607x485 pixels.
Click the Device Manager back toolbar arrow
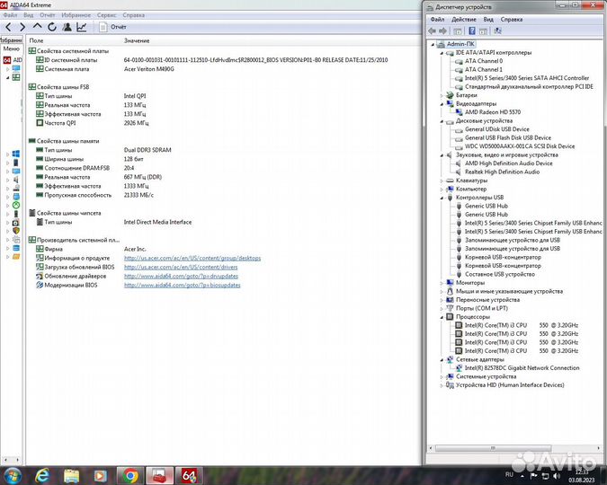coord(433,31)
